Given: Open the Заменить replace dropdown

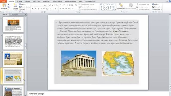Looking at the screenshot, I should (157, 7).
